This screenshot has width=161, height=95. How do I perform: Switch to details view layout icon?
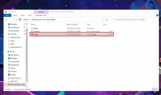(x=154, y=89)
